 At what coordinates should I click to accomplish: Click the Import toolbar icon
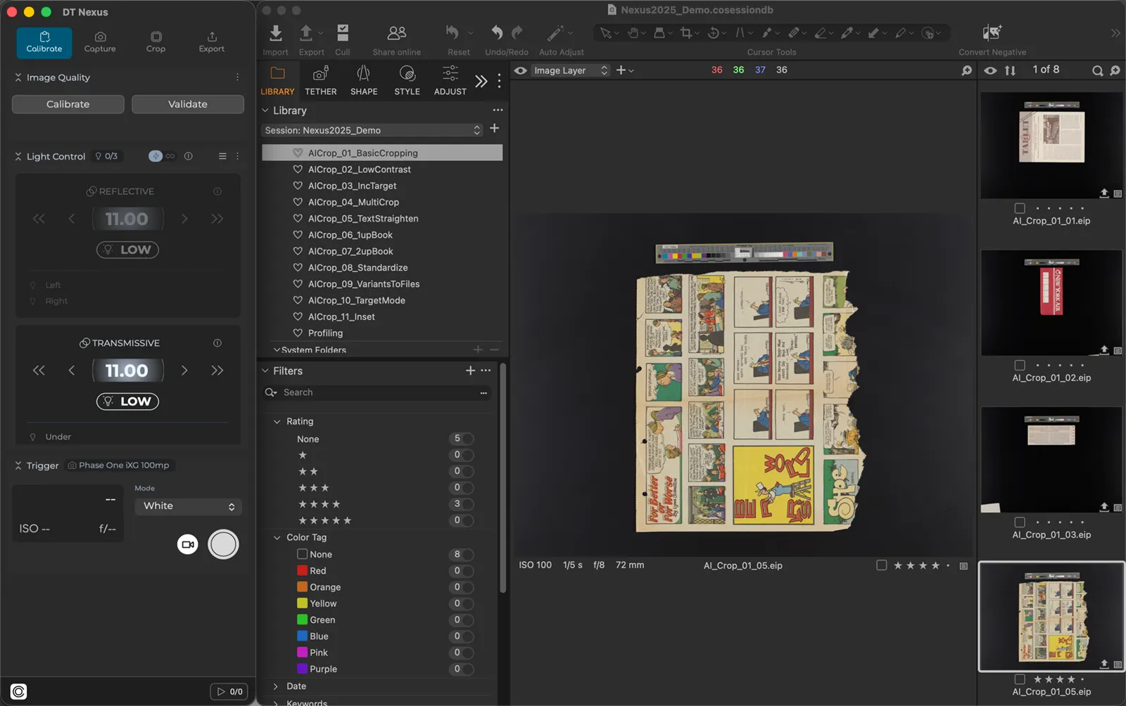275,33
